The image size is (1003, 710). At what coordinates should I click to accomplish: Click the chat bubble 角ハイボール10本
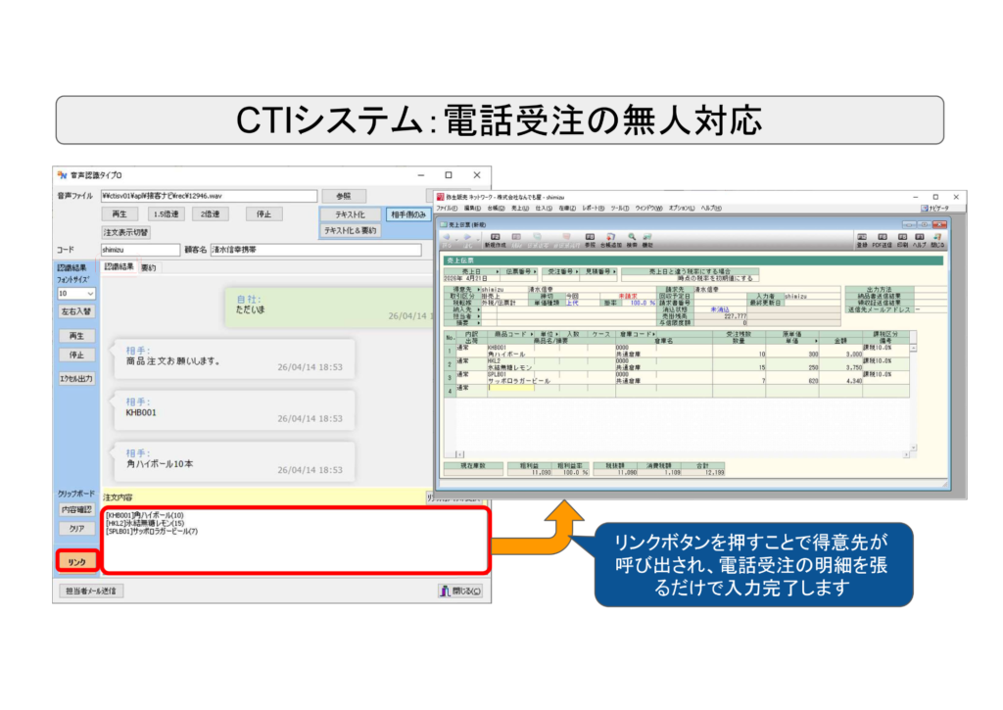tap(232, 462)
